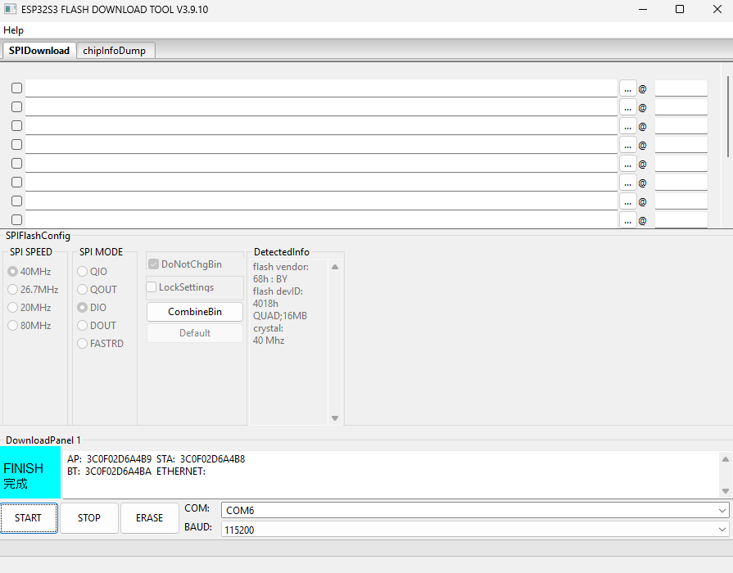The height and width of the screenshot is (573, 733).
Task: Maximize the Flash Download Tool window
Action: point(681,9)
